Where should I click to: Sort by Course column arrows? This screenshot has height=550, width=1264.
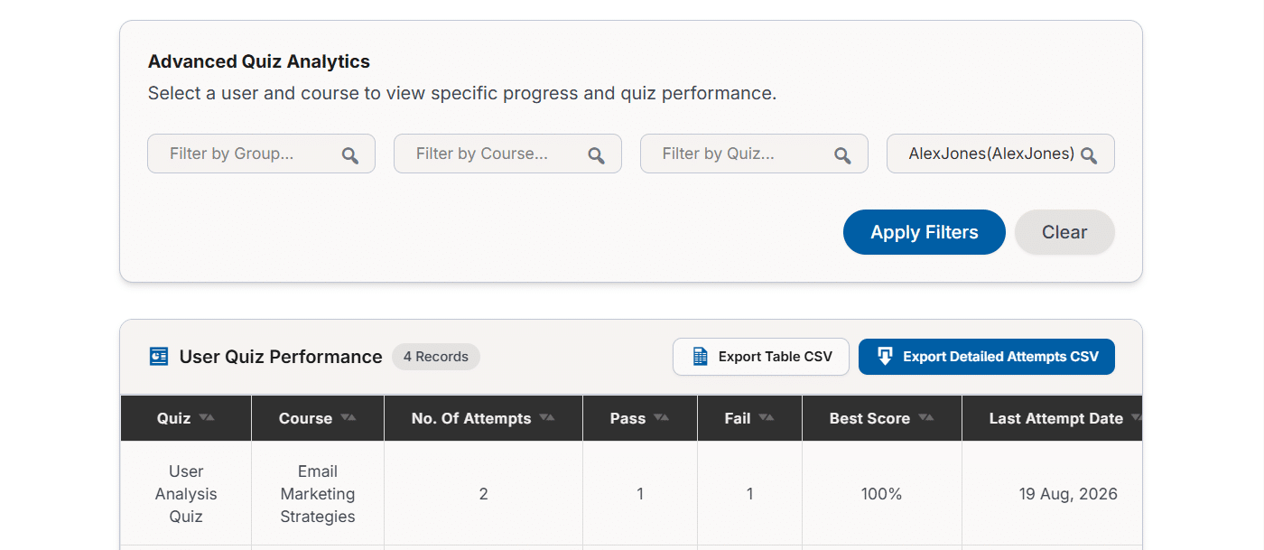coord(349,417)
